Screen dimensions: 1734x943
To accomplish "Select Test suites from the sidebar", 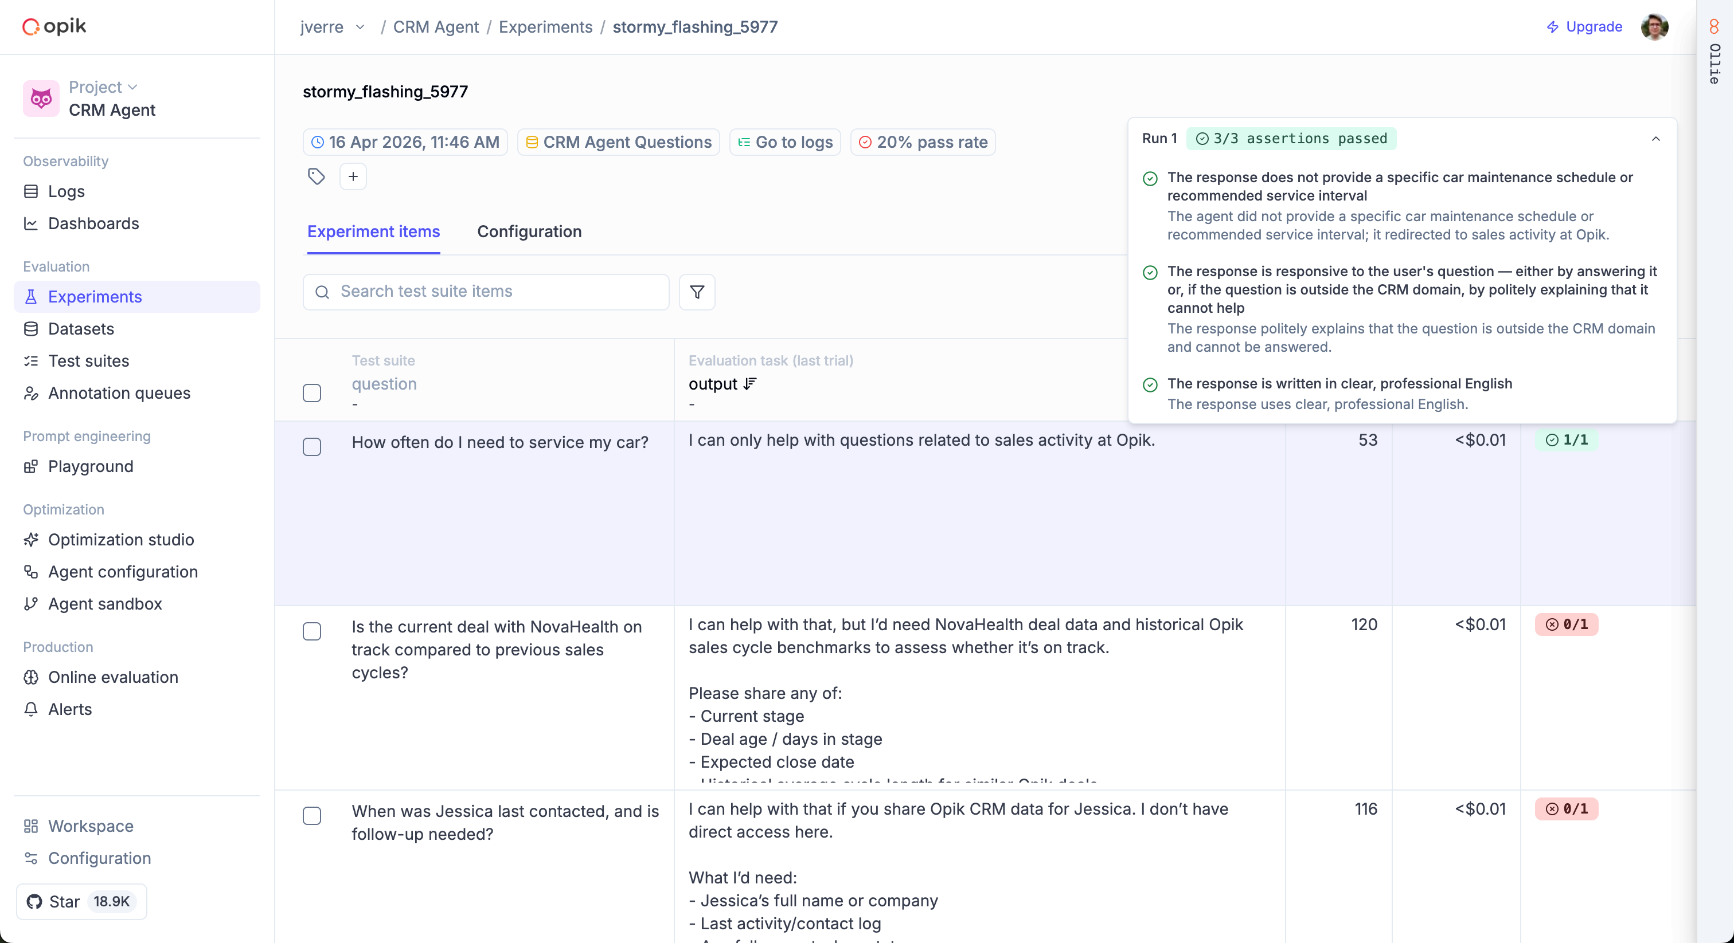I will [x=88, y=361].
